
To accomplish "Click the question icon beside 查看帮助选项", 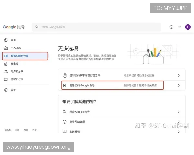I will [64, 122].
